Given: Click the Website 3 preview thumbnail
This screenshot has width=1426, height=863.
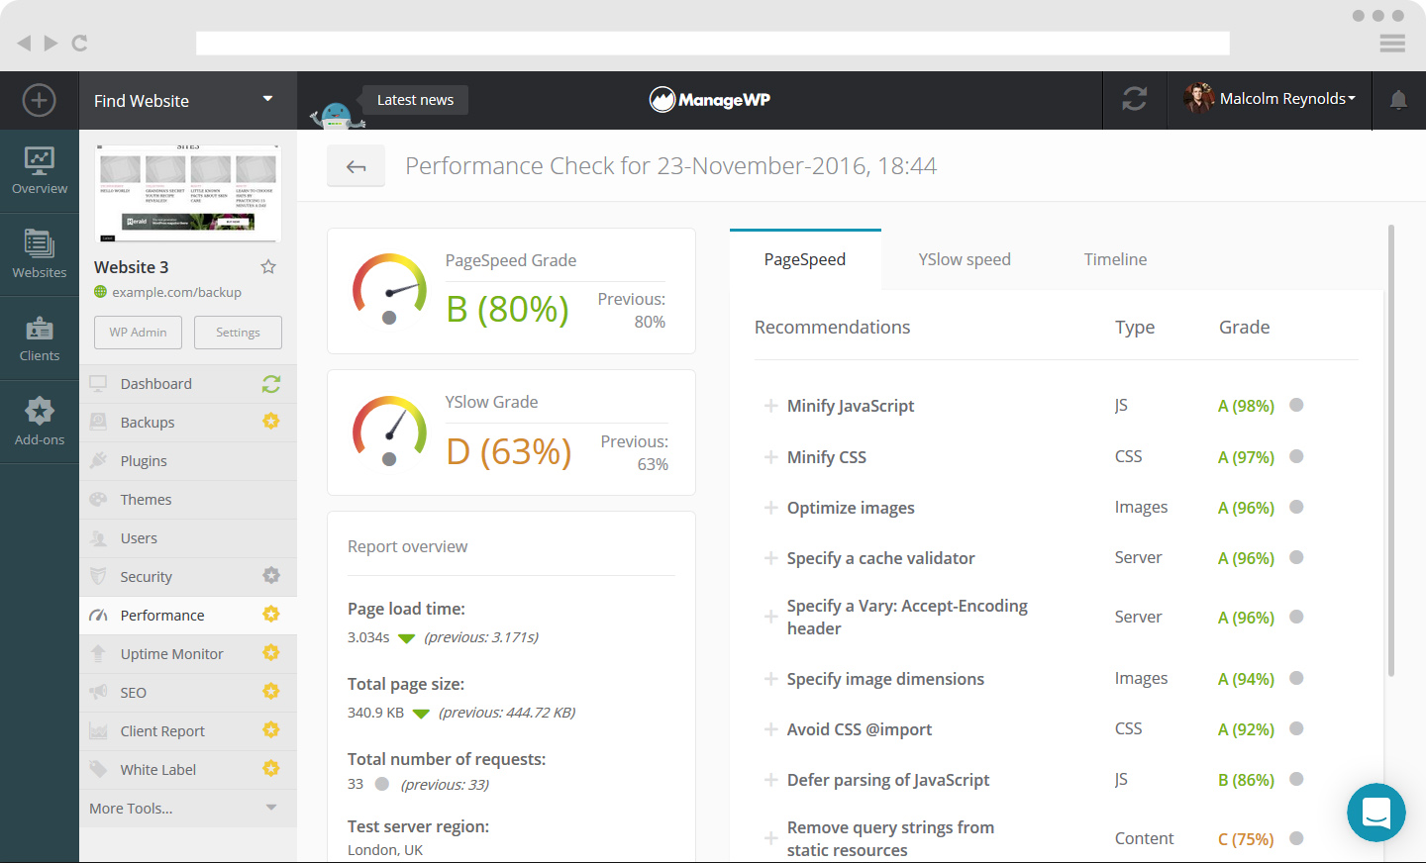Looking at the screenshot, I should (187, 192).
